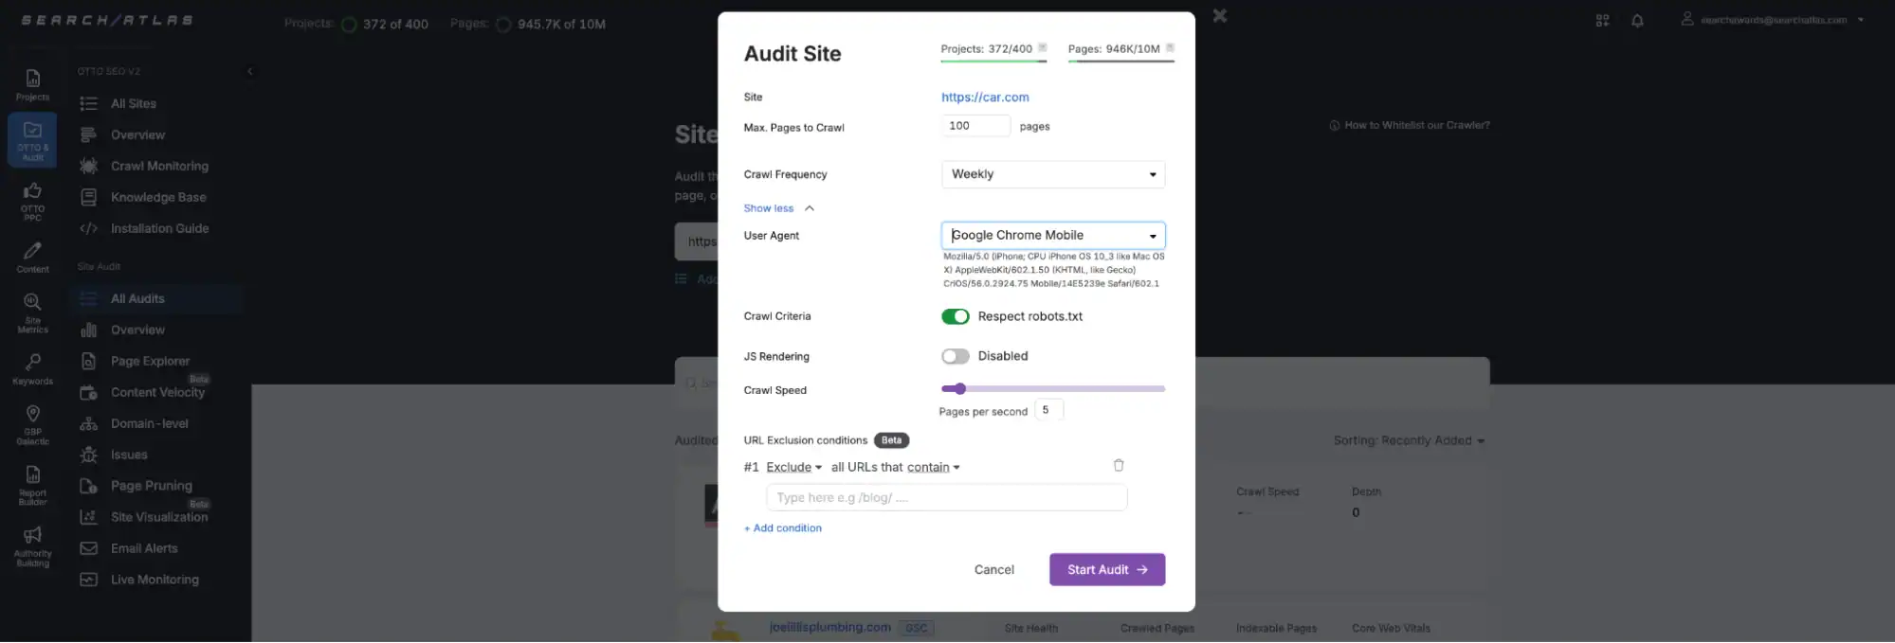Click the Crawl Speed slider handle
The height and width of the screenshot is (643, 1895).
pyautogui.click(x=959, y=388)
